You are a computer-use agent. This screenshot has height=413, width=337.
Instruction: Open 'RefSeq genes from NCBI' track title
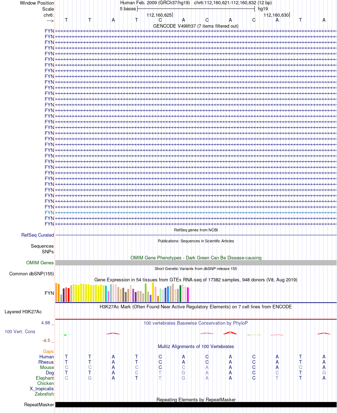196,230
